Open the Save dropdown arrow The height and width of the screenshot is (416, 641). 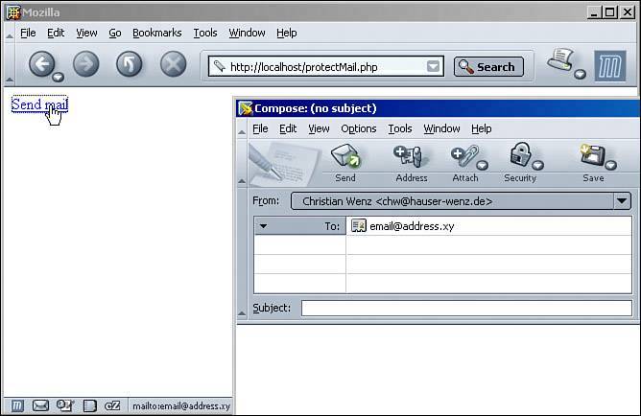(610, 165)
